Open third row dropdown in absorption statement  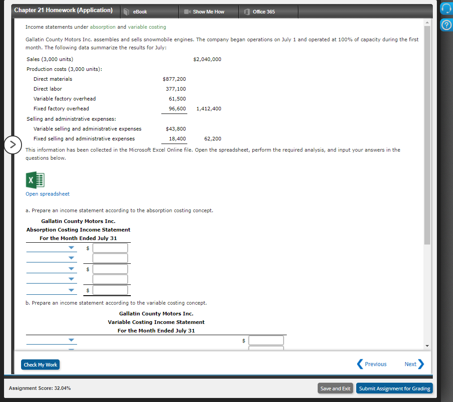71,268
